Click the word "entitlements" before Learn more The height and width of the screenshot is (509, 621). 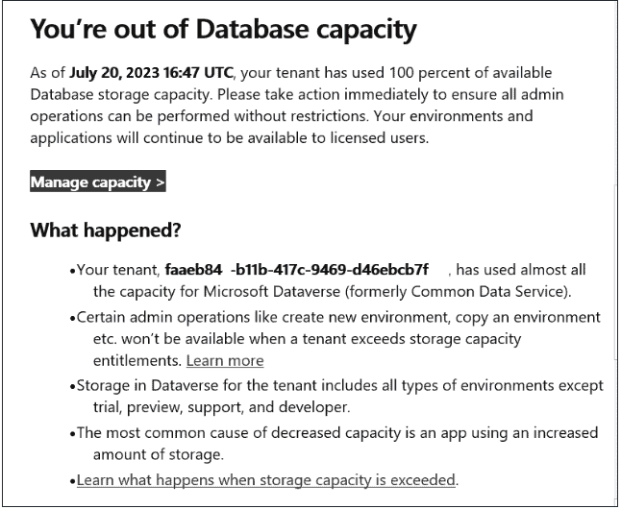pos(137,360)
